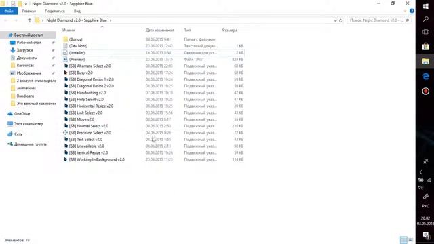
Task: Switch РУС input language indicator
Action: click(425, 206)
